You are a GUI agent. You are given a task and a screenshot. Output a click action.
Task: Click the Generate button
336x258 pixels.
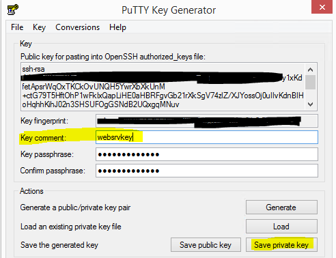click(281, 207)
